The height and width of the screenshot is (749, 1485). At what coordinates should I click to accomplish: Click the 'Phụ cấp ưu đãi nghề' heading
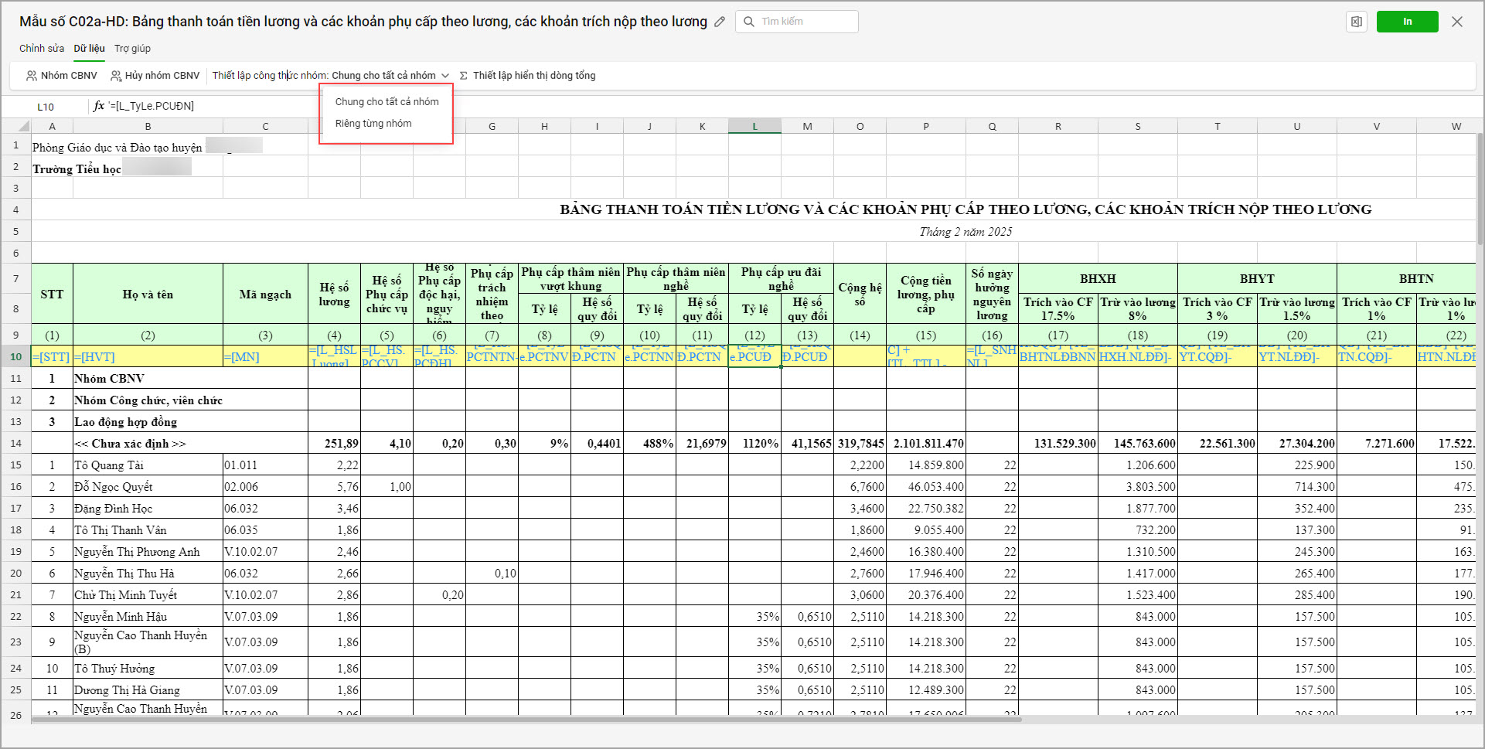781,279
